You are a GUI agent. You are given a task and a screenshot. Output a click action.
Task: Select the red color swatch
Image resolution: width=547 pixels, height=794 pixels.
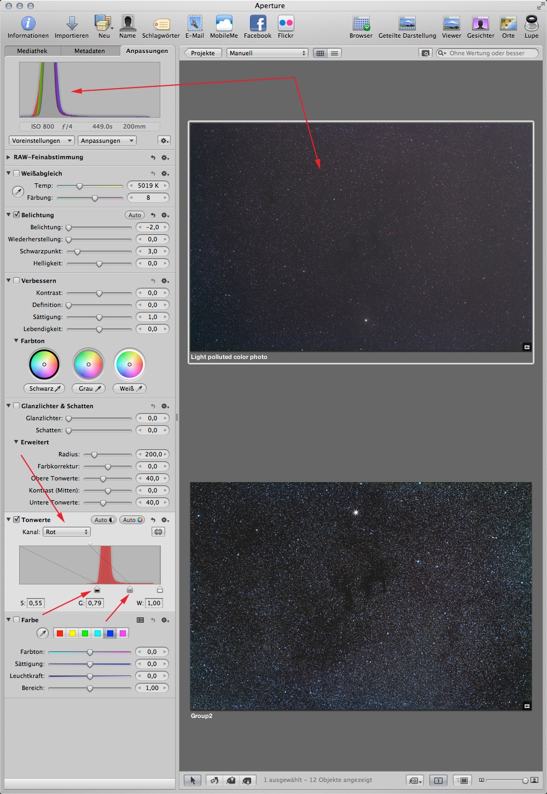click(x=60, y=633)
